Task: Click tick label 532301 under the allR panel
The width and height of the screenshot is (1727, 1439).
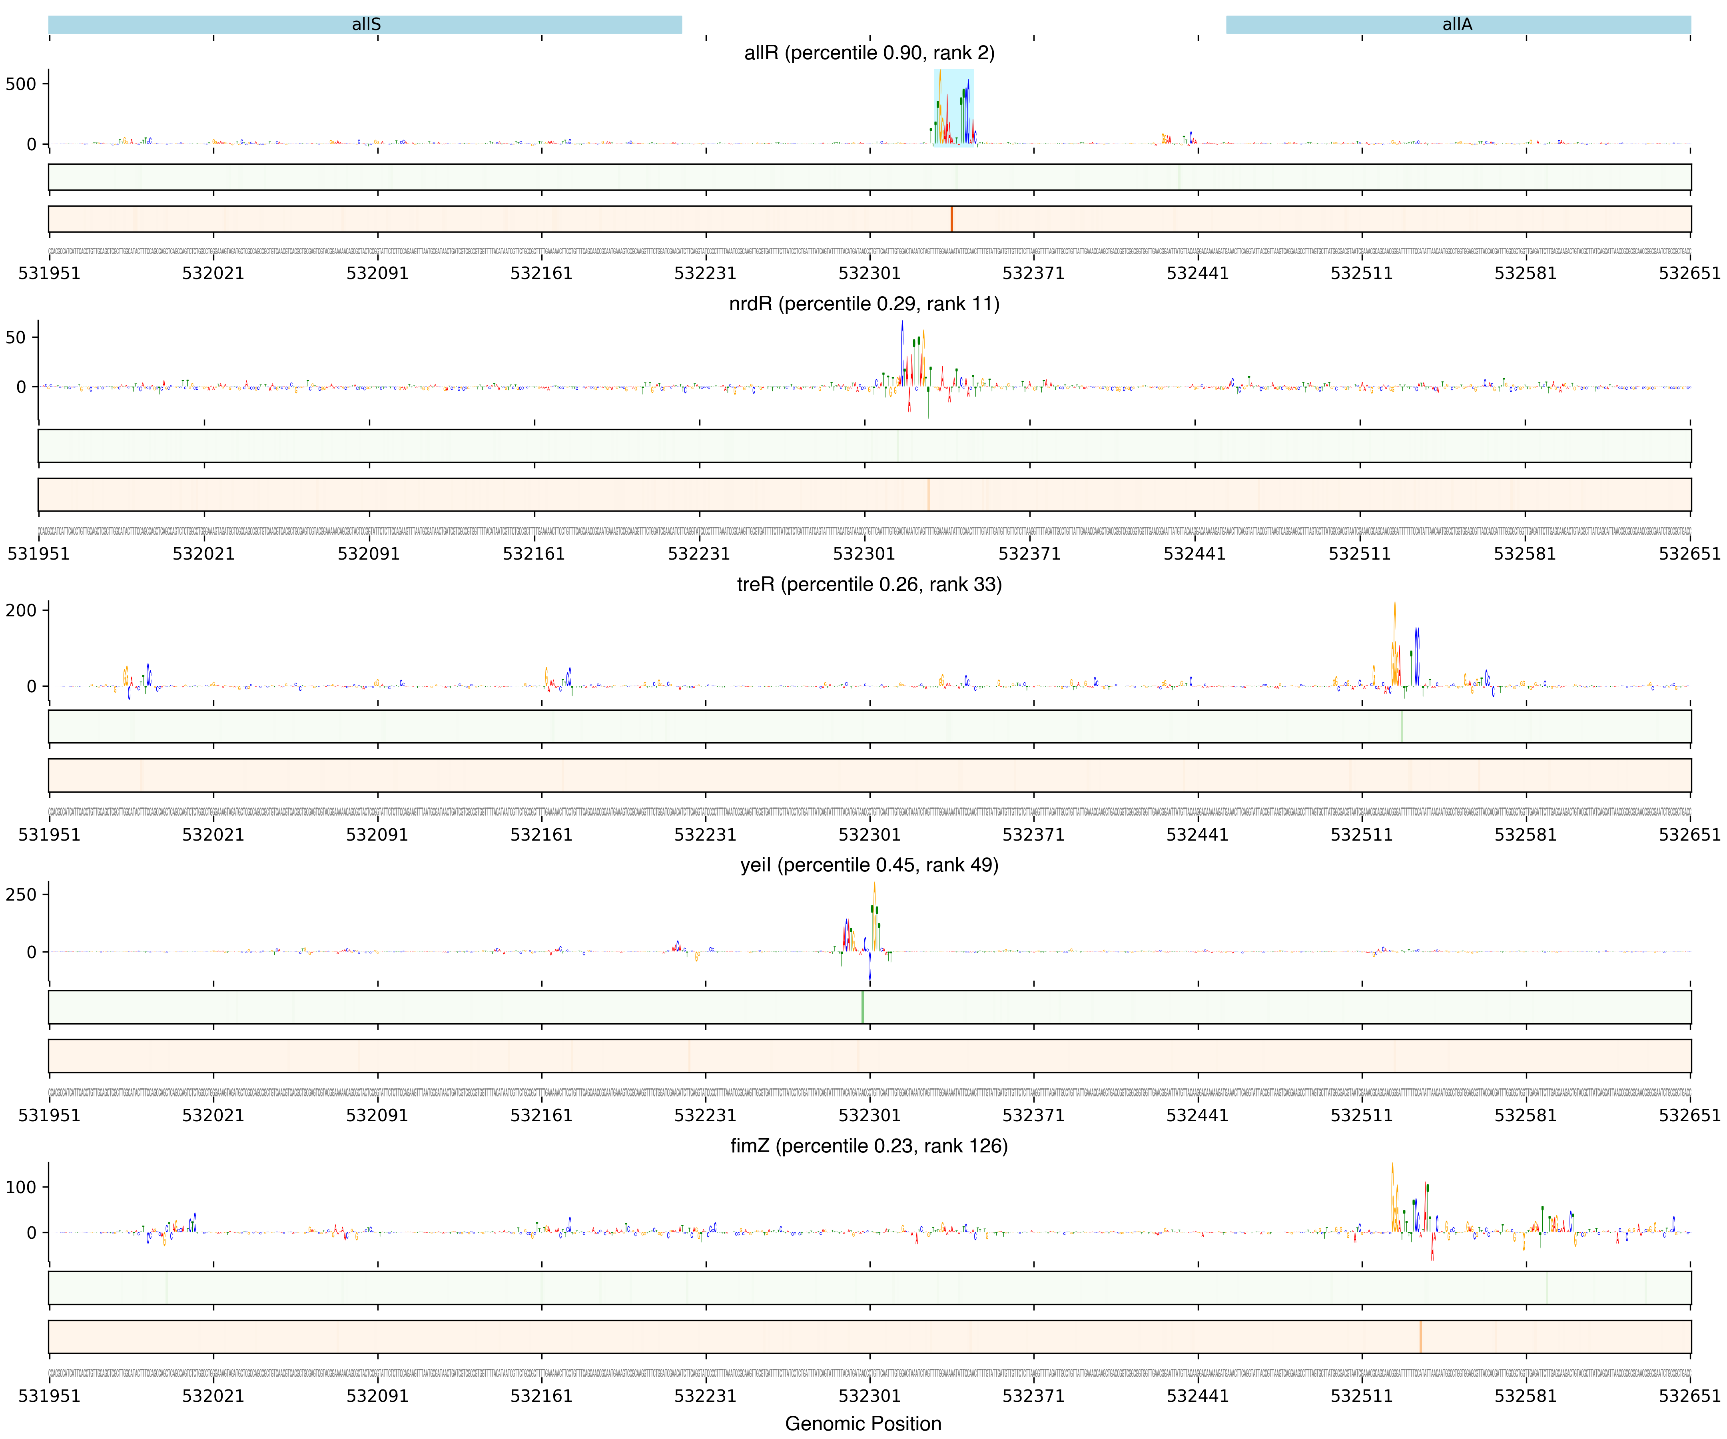Action: pos(869,273)
